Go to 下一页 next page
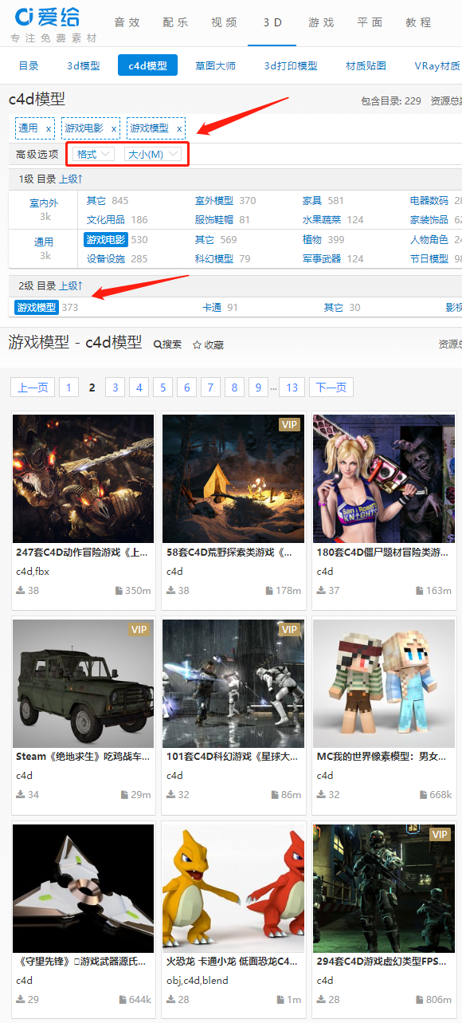 331,388
